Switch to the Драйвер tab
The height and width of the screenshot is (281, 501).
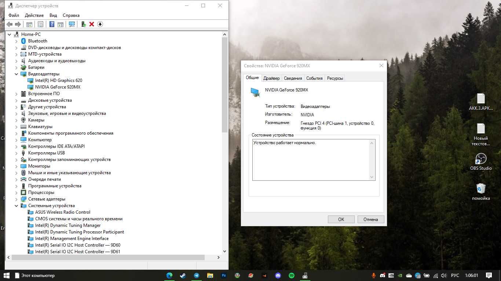(x=271, y=78)
